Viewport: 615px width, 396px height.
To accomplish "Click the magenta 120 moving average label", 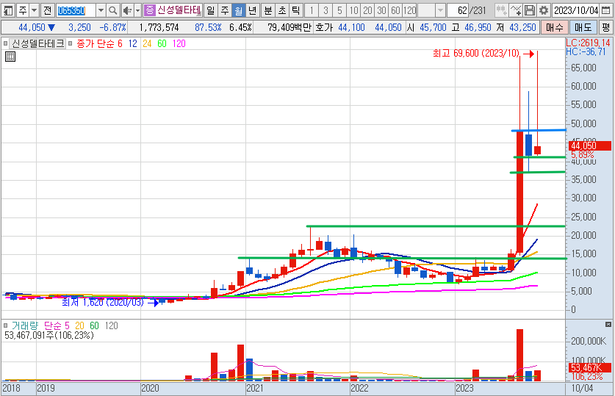I will pos(179,44).
